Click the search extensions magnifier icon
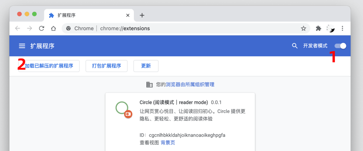Image resolution: width=363 pixels, height=151 pixels. click(295, 46)
